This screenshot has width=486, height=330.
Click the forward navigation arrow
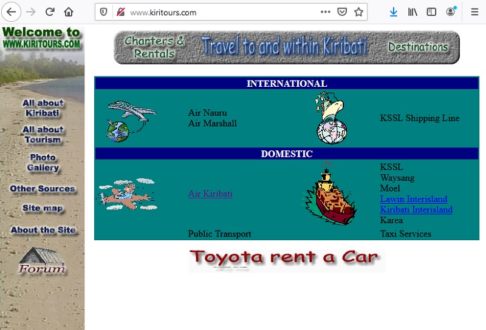pyautogui.click(x=31, y=12)
